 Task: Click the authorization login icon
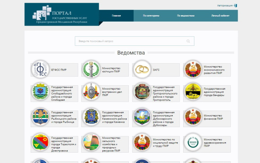coord(236,6)
